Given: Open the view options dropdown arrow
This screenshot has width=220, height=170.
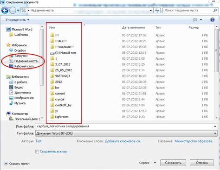Looking at the screenshot, I should [x=201, y=20].
